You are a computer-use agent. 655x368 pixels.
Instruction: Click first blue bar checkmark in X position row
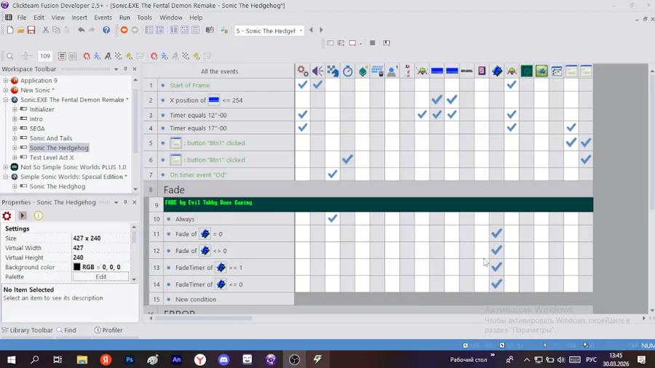437,100
